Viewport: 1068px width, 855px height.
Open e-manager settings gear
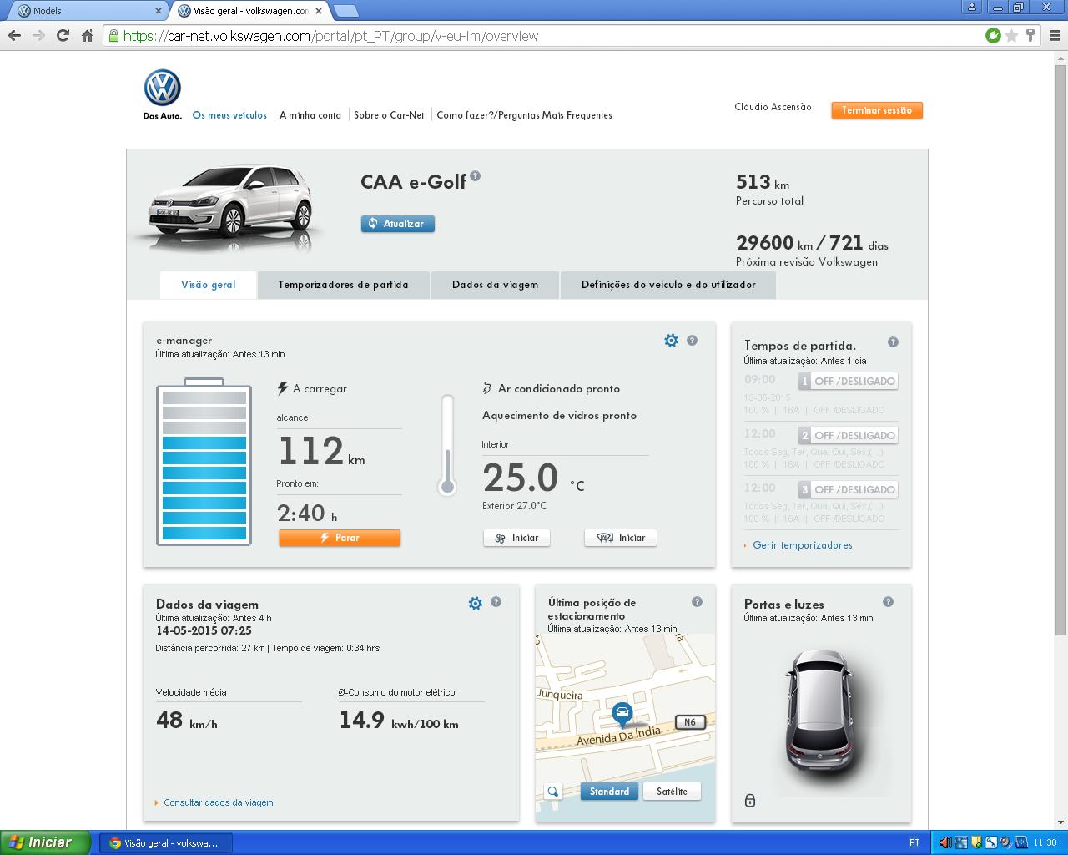point(671,341)
